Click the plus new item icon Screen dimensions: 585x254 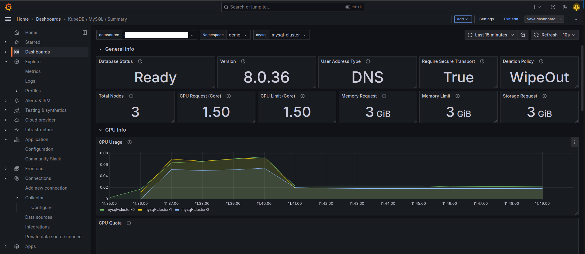point(535,7)
